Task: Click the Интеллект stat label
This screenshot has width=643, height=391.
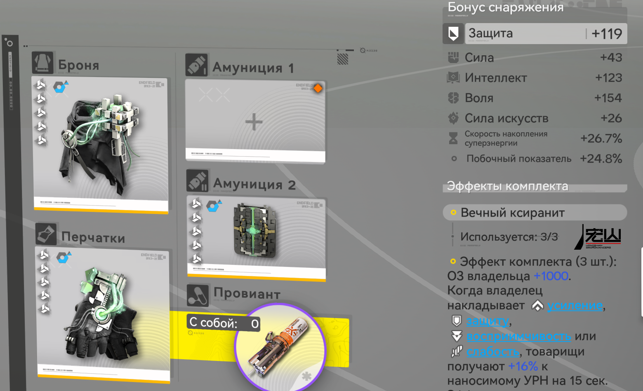Action: click(x=496, y=78)
